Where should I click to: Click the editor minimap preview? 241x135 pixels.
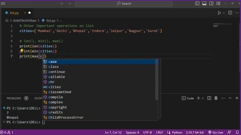[x=222, y=25]
